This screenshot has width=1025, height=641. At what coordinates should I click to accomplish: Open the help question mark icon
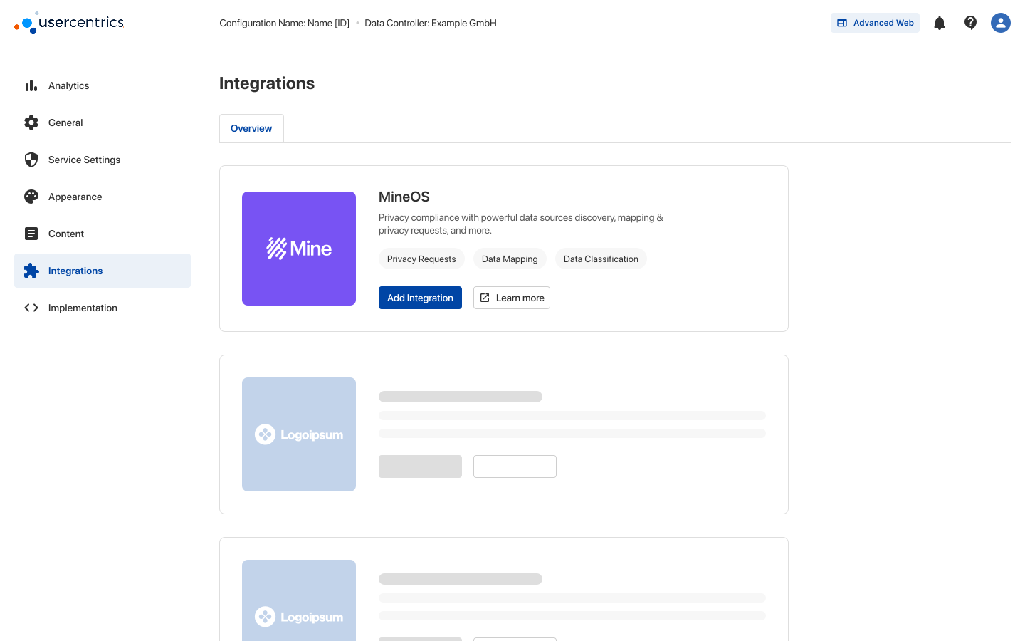[x=970, y=23]
